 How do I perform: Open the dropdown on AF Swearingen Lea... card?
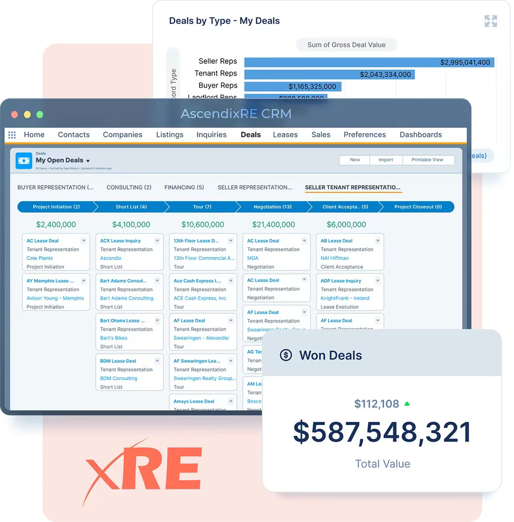point(231,361)
